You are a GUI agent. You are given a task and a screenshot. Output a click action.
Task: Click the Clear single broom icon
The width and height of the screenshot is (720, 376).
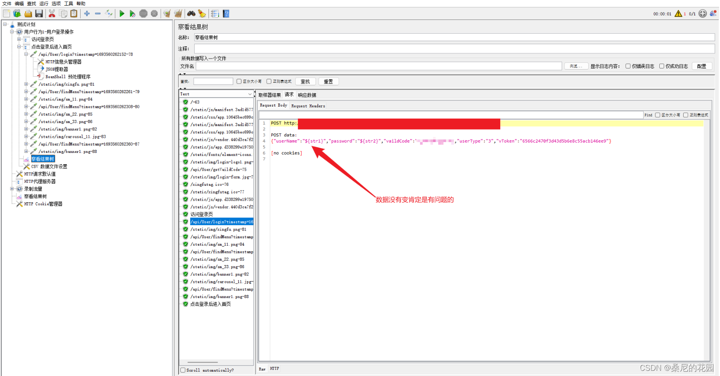click(x=167, y=14)
